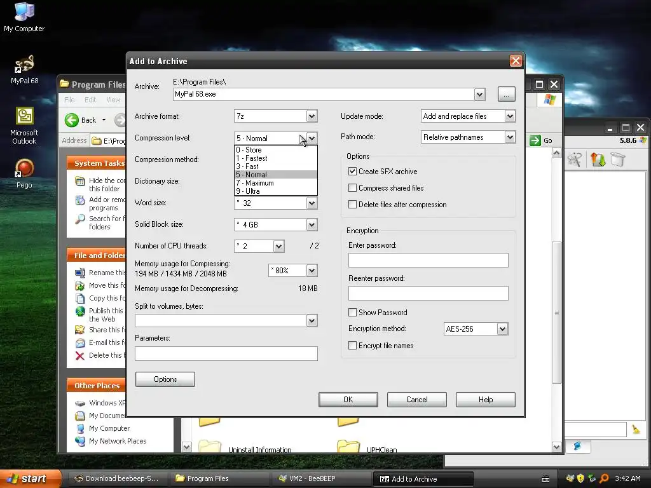The image size is (651, 488).
Task: Open Archive format dropdown
Action: pyautogui.click(x=312, y=116)
